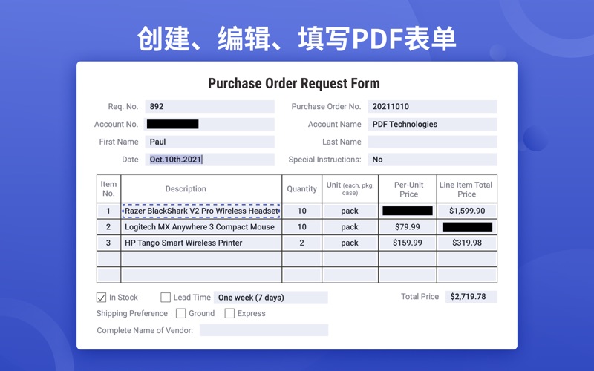
Task: Enable Express shipping preference checkbox
Action: click(229, 313)
